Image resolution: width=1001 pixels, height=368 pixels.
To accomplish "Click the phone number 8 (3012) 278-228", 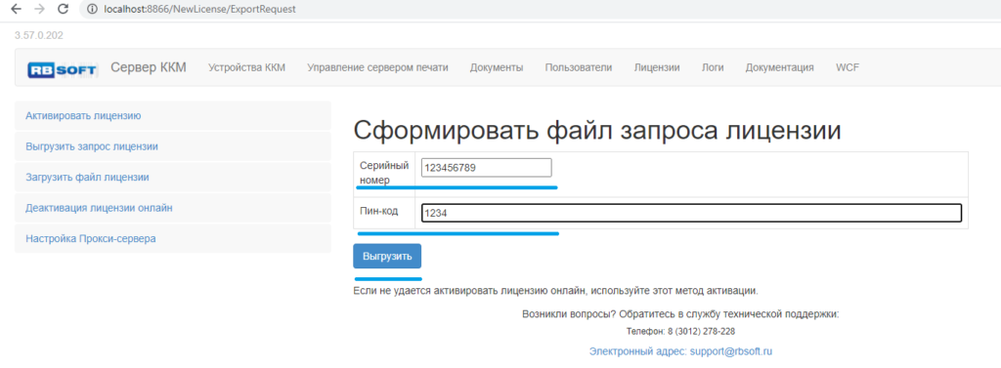I will [x=701, y=332].
